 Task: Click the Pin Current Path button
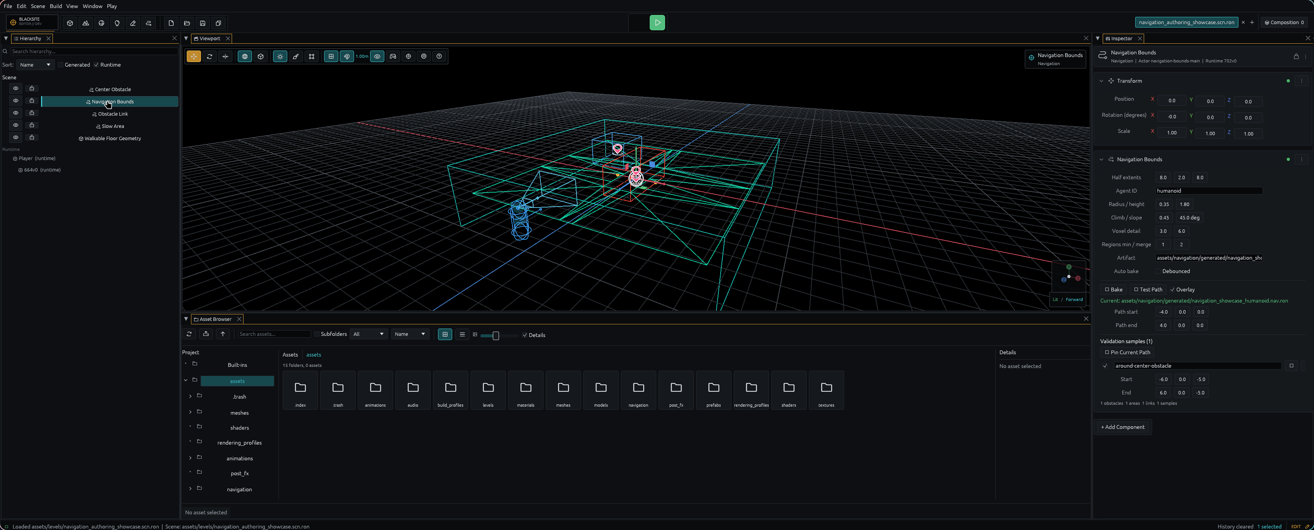click(1127, 352)
